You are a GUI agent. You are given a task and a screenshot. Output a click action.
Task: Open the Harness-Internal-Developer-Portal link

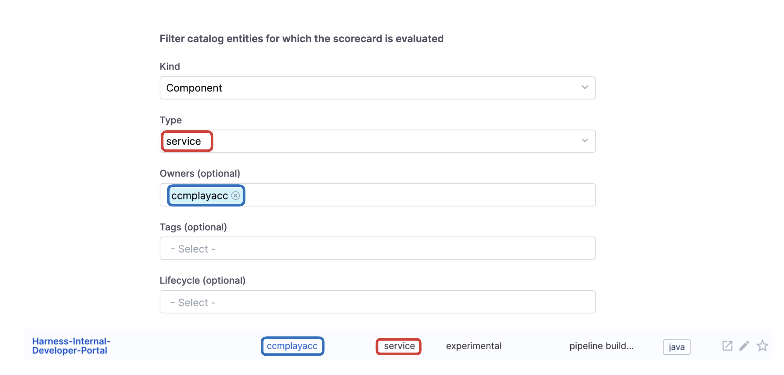coord(71,346)
